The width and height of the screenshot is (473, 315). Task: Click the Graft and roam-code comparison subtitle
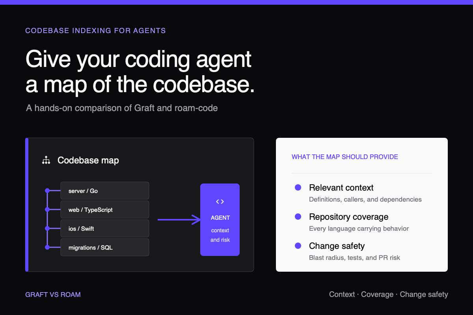[x=122, y=107]
